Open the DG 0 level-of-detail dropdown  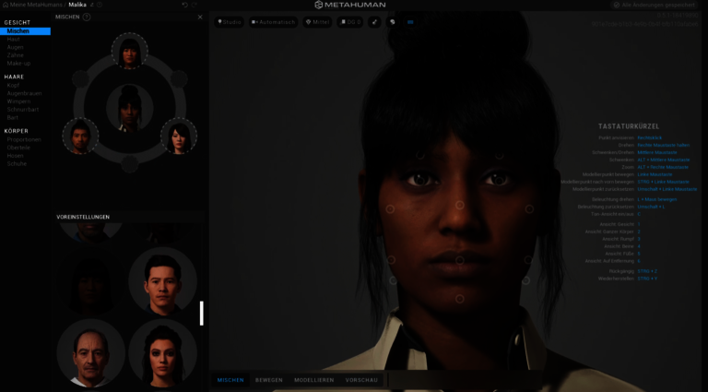(350, 22)
